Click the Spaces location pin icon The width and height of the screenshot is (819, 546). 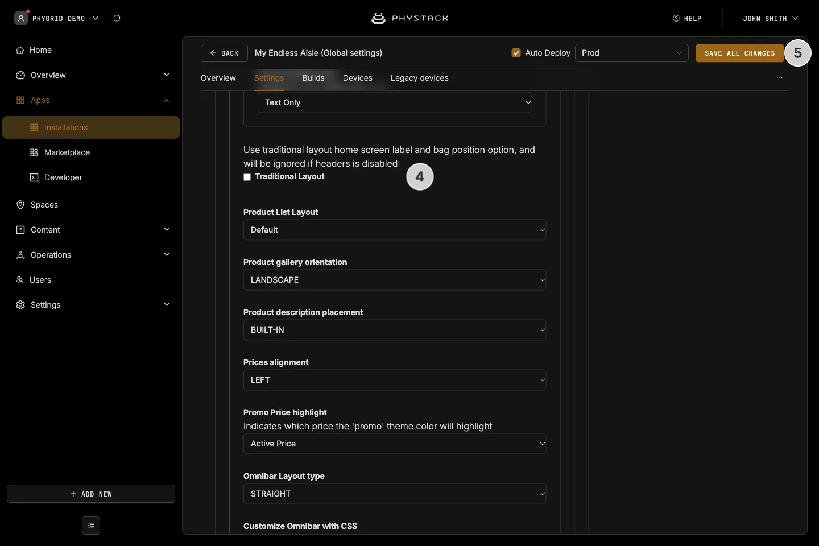[x=20, y=205]
